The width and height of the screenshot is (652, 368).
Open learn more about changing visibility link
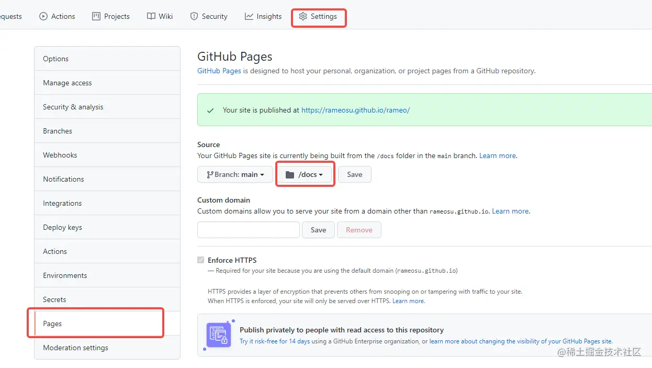pos(521,341)
